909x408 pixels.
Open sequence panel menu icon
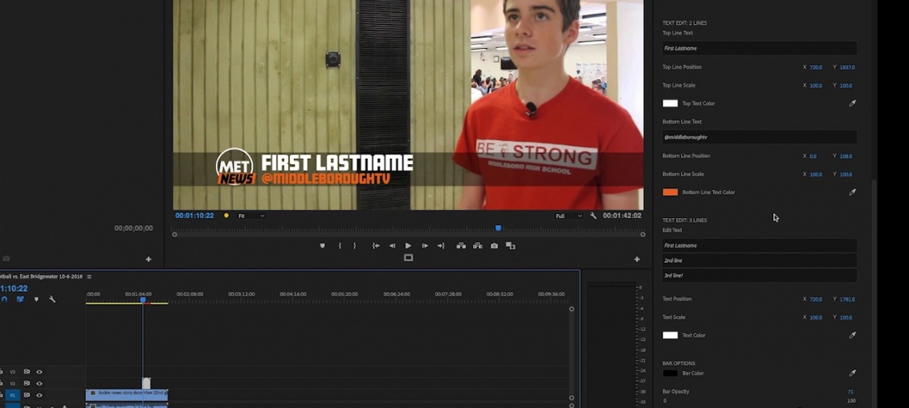(x=89, y=277)
